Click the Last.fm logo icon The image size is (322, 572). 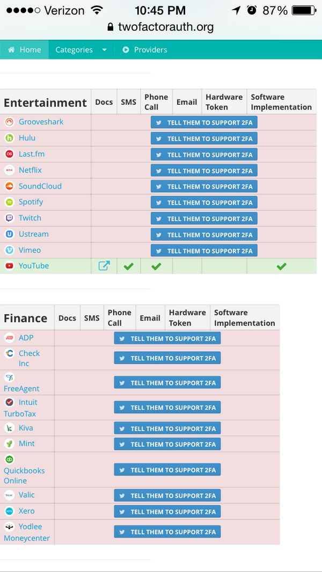point(9,154)
